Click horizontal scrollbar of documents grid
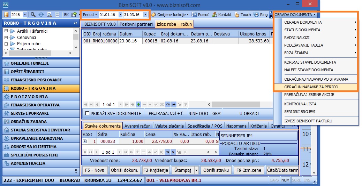The width and height of the screenshot is (362, 186). [x=235, y=105]
